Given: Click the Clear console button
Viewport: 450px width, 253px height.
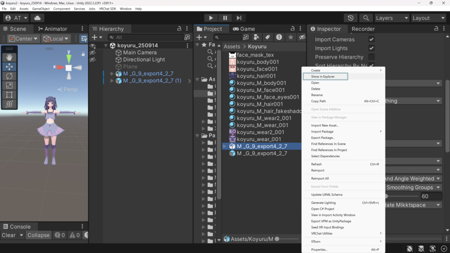Looking at the screenshot, I should tap(9, 235).
